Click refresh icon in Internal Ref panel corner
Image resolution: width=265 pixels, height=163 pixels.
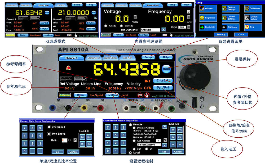(188, 12)
